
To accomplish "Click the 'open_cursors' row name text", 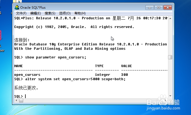I will tap(27, 75).
